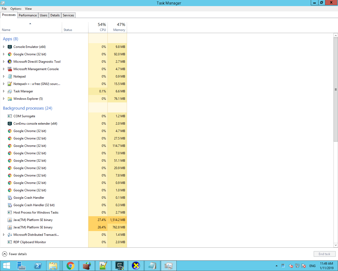338x271 pixels.
Task: Click the ConEmu console extender process icon
Action: point(10,124)
